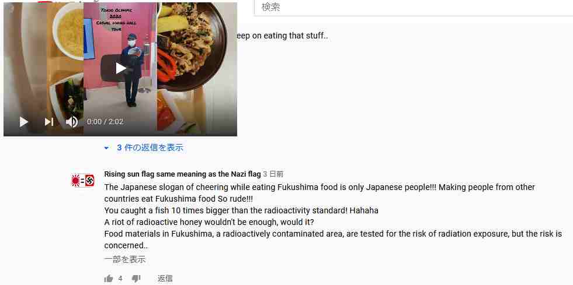Expand full comment with 一部を表示
Image resolution: width=573 pixels, height=285 pixels.
[124, 259]
